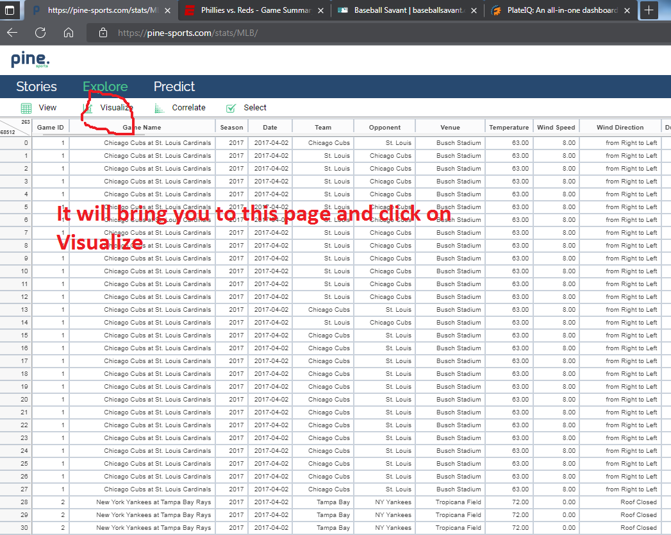This screenshot has height=535, width=671.
Task: Click the Visualize button label
Action: pos(117,108)
